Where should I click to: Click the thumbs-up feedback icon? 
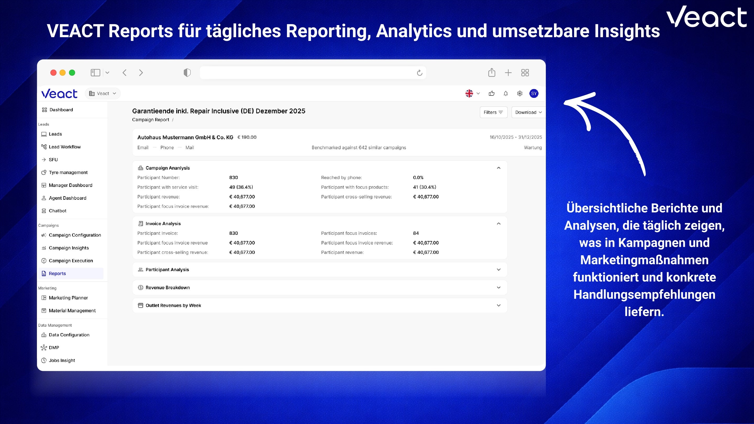tap(491, 93)
